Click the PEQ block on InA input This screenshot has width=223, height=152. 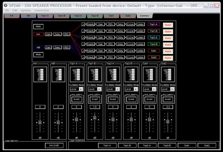coord(67,34)
